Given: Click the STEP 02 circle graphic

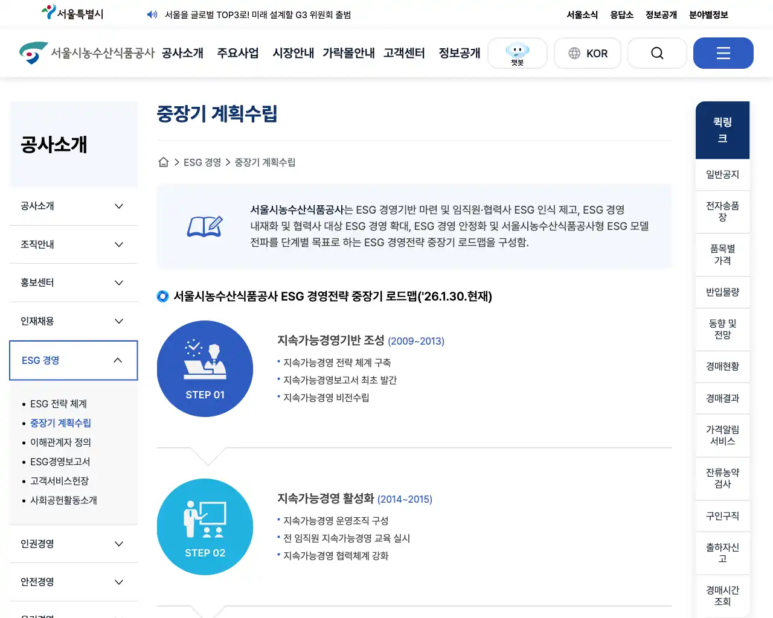Looking at the screenshot, I should pyautogui.click(x=205, y=527).
